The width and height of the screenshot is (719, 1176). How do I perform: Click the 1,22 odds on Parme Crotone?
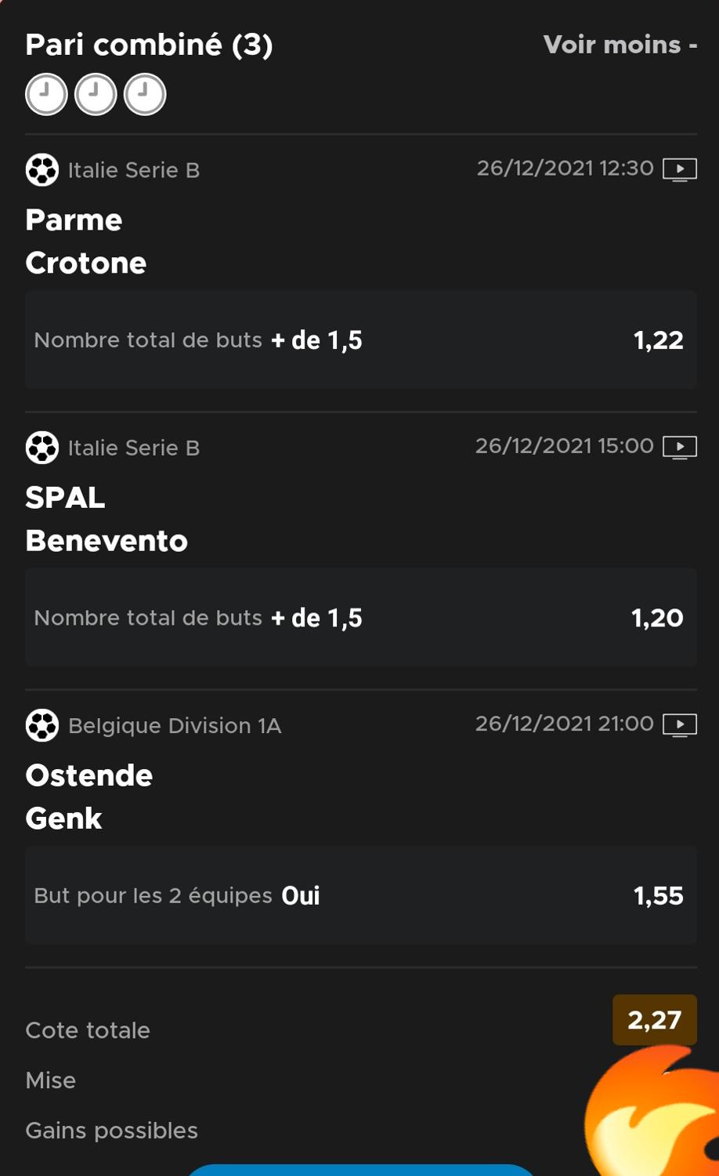658,340
